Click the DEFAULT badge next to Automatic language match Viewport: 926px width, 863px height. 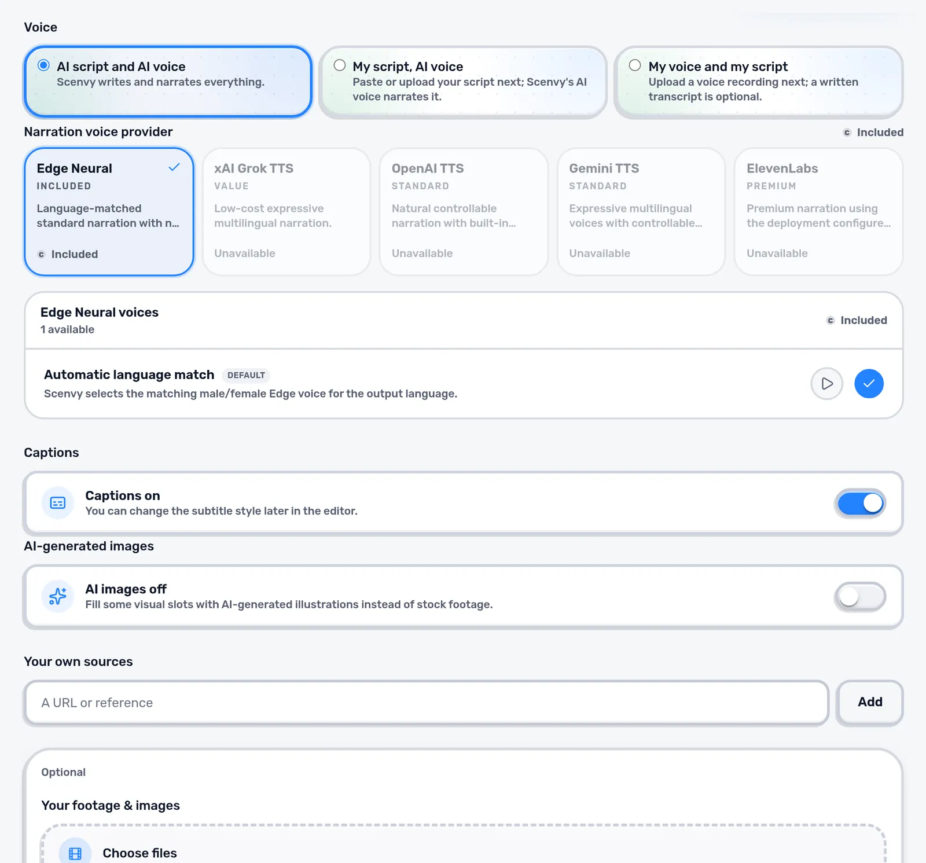246,375
